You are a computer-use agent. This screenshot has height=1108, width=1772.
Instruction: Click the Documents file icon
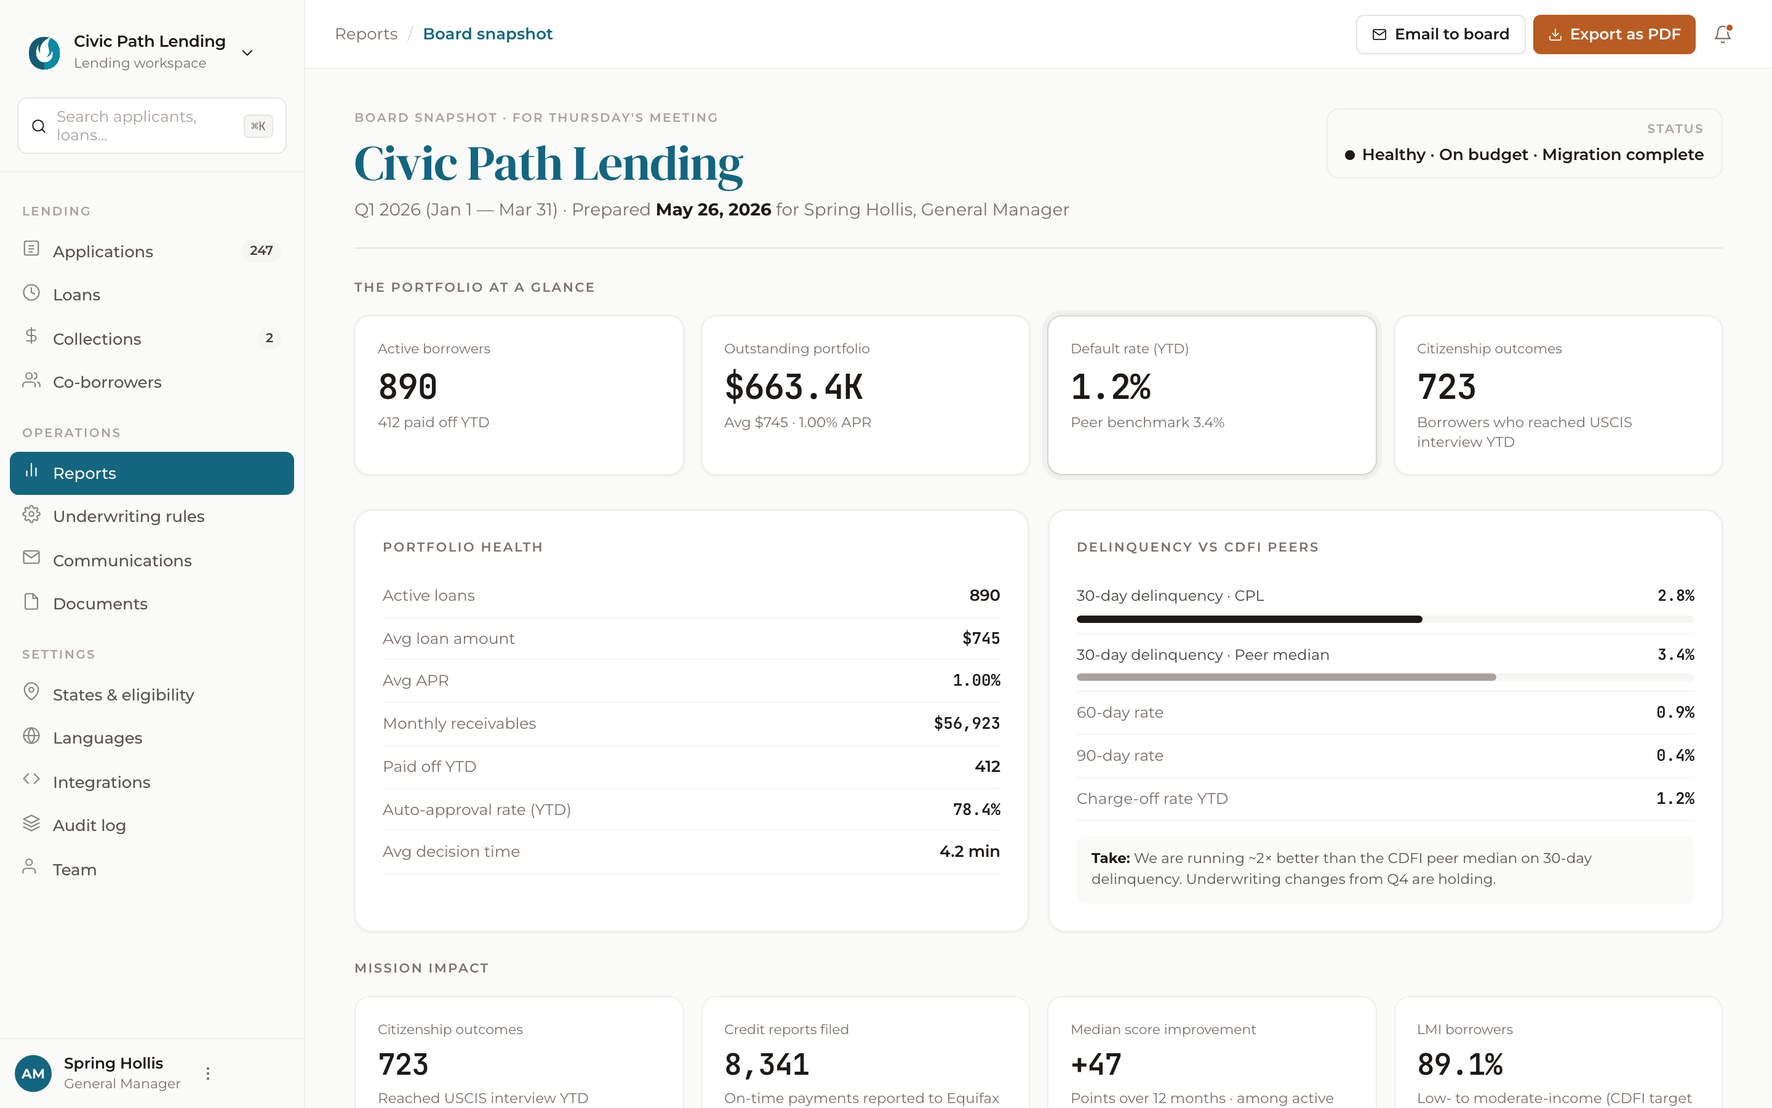pyautogui.click(x=31, y=601)
